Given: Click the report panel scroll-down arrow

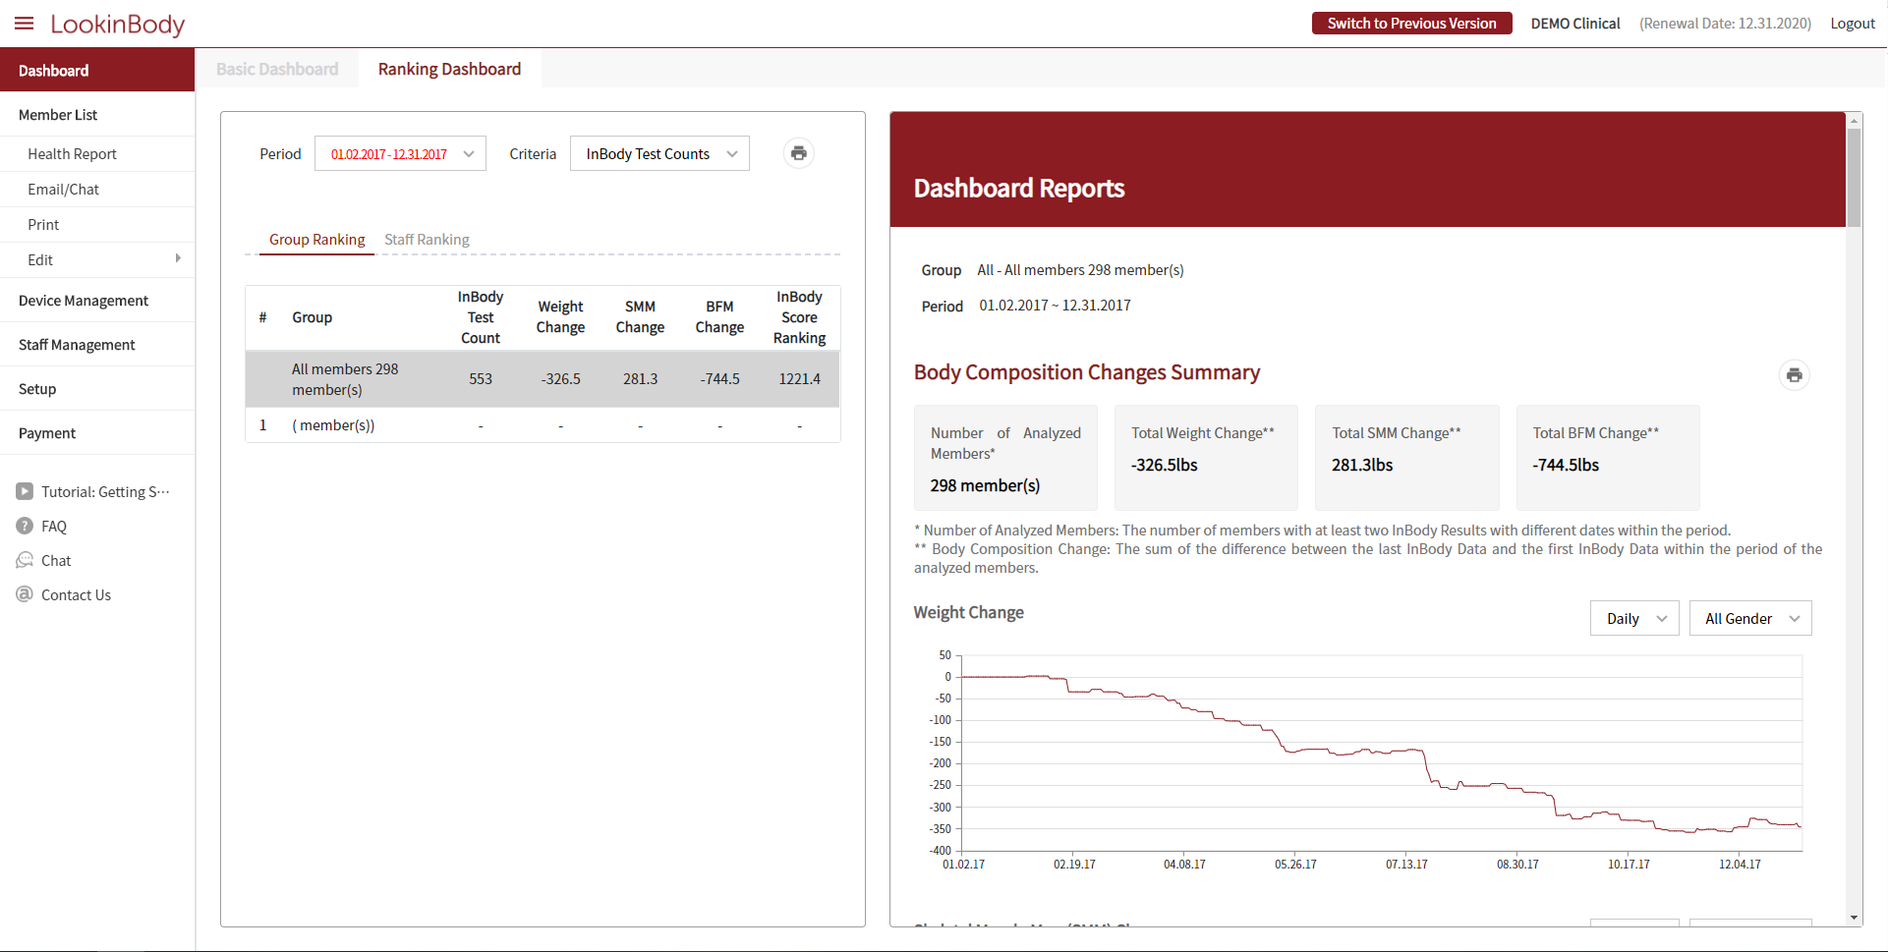Looking at the screenshot, I should click(x=1854, y=918).
